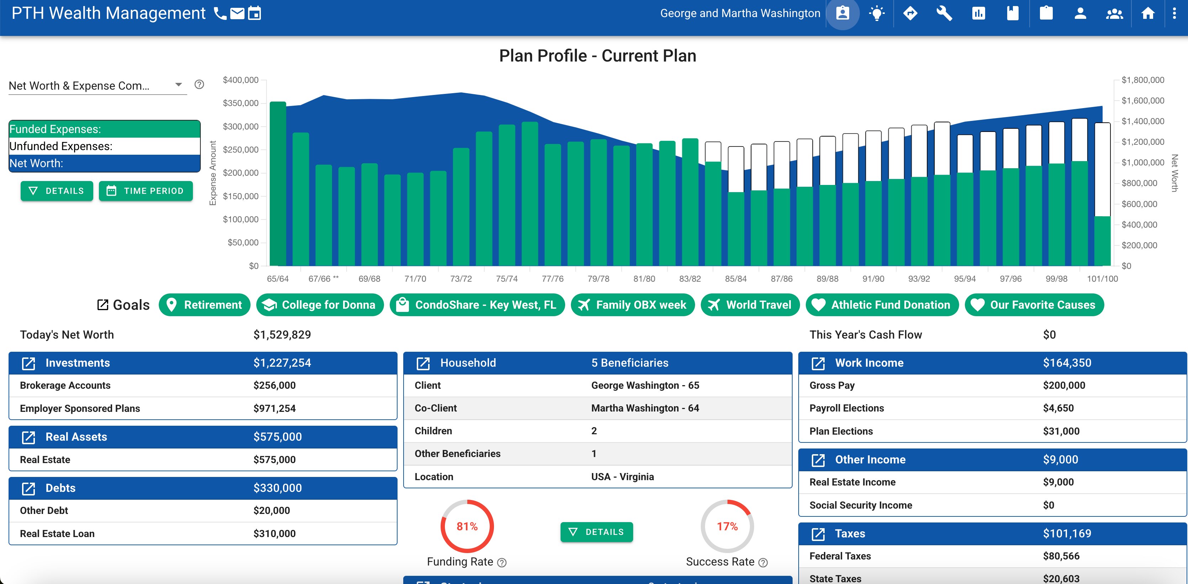The width and height of the screenshot is (1188, 584).
Task: Click the phone contact icon
Action: coord(220,14)
